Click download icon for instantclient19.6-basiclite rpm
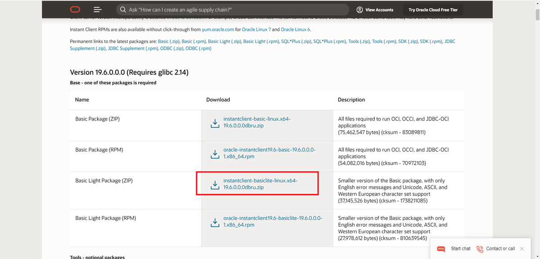The height and width of the screenshot is (259, 540). click(x=215, y=222)
